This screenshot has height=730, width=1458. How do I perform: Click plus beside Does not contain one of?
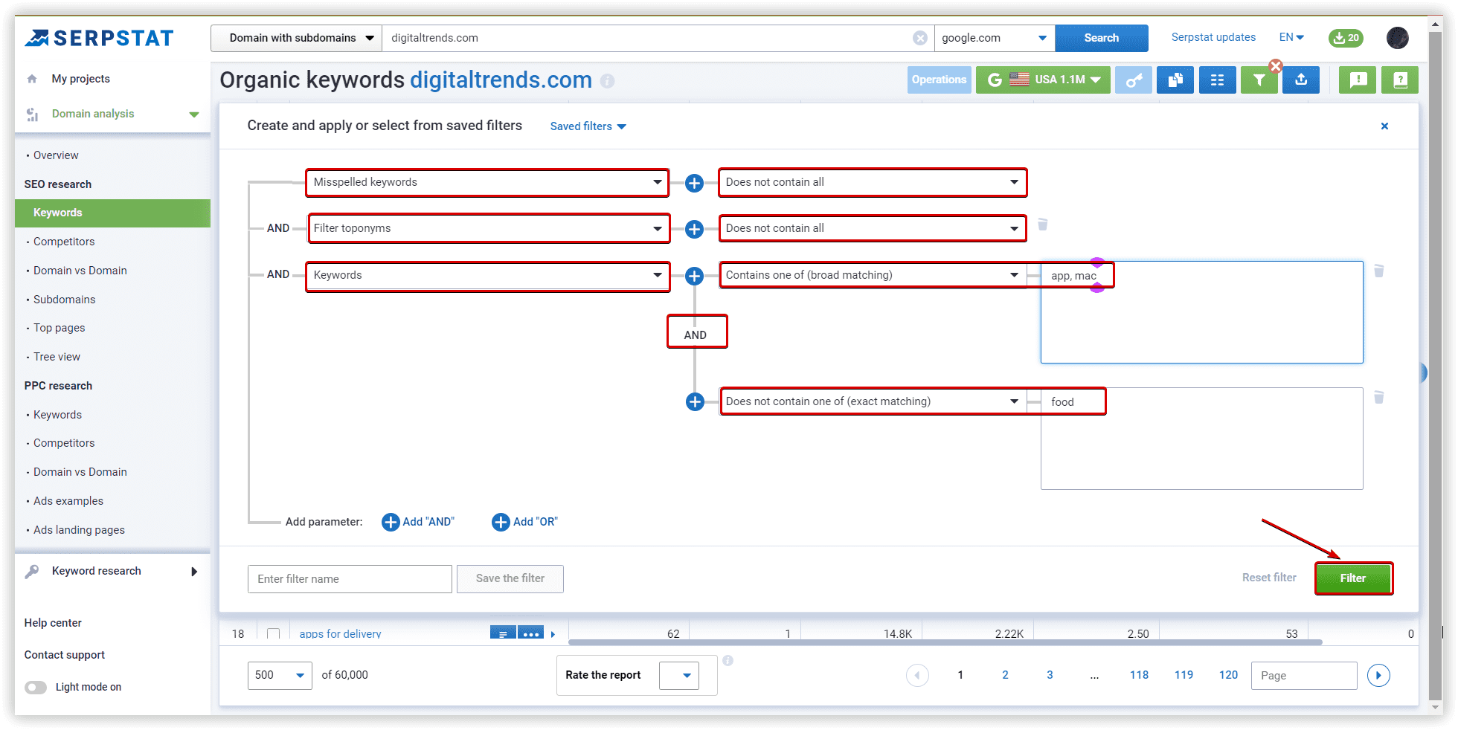point(695,402)
